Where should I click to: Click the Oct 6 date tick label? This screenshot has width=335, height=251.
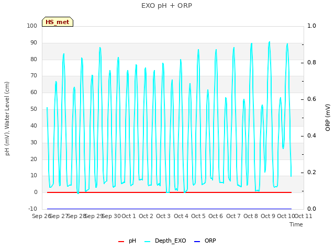tap(216, 216)
